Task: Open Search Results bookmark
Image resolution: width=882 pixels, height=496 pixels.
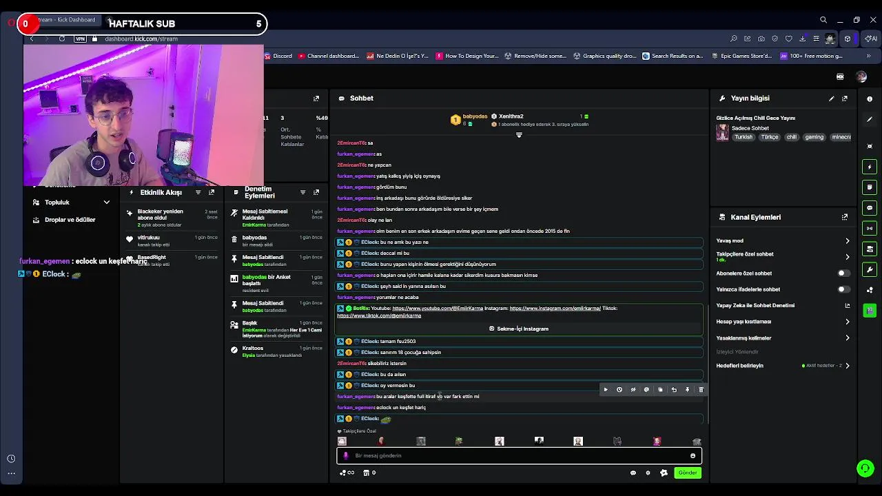Action: click(x=673, y=56)
